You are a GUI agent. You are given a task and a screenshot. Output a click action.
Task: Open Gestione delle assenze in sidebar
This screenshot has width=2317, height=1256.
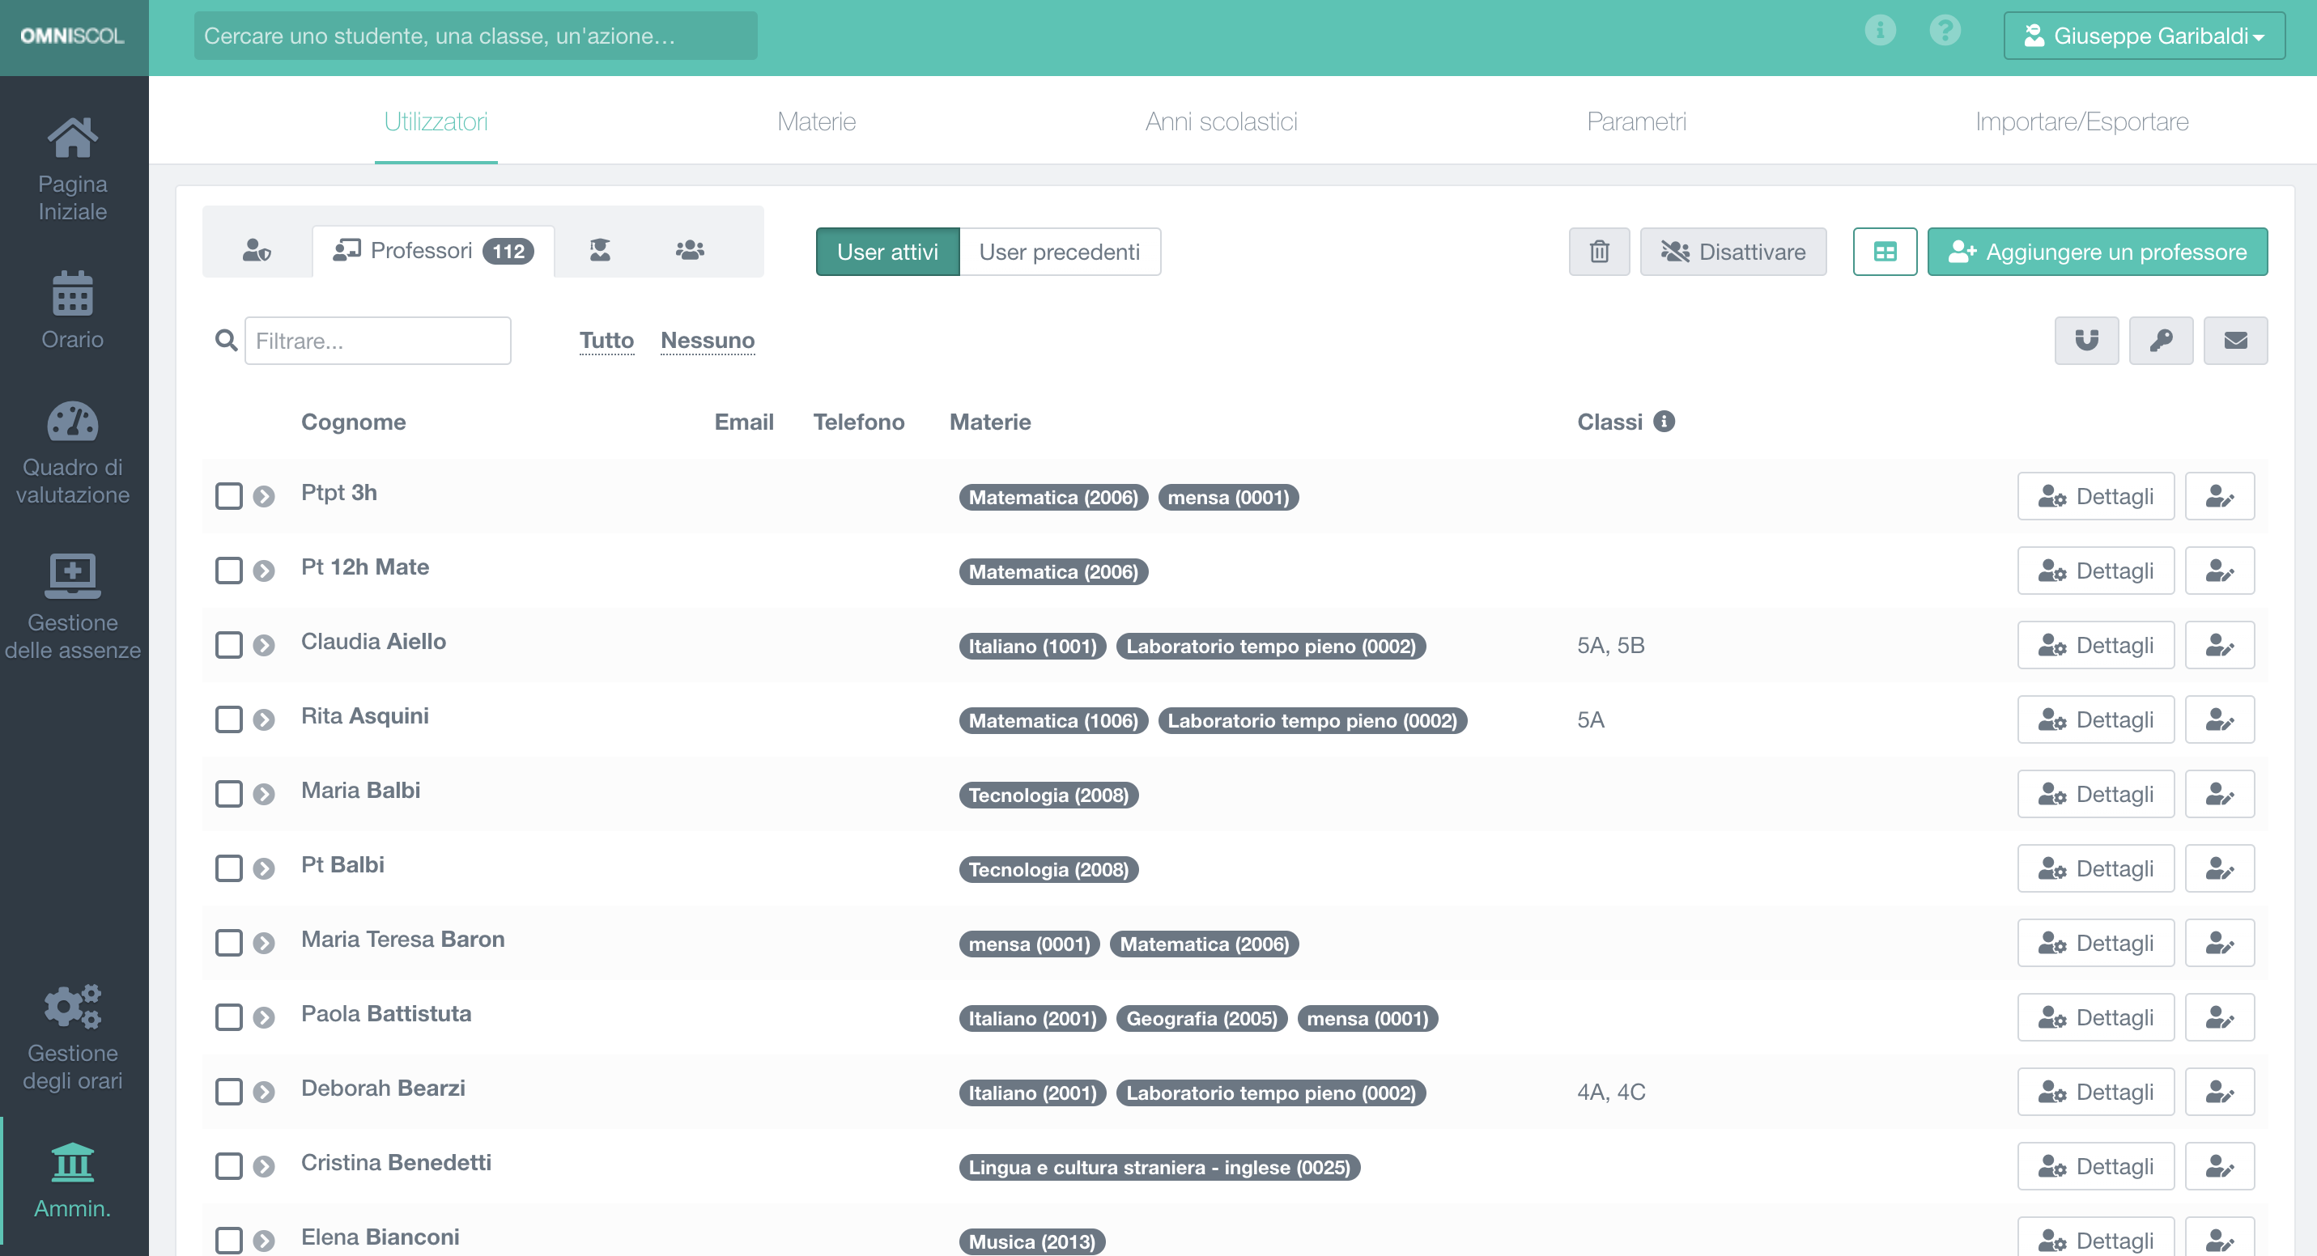click(x=73, y=606)
